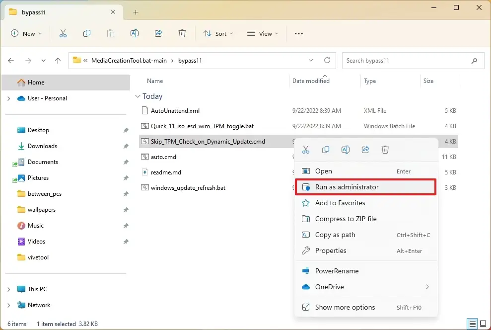Viewport: 491px width, 330px height.
Task: Click the Delete trash icon in the toolbar
Action: click(x=182, y=33)
